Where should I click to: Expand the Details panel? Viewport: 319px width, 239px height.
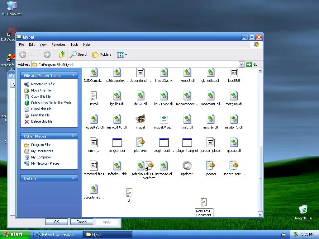(74, 178)
